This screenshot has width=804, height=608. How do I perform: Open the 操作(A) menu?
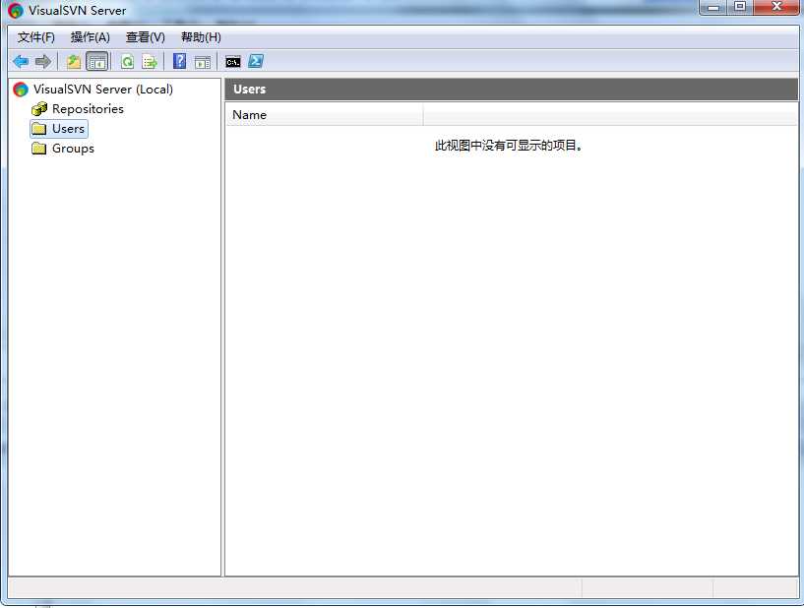(91, 37)
